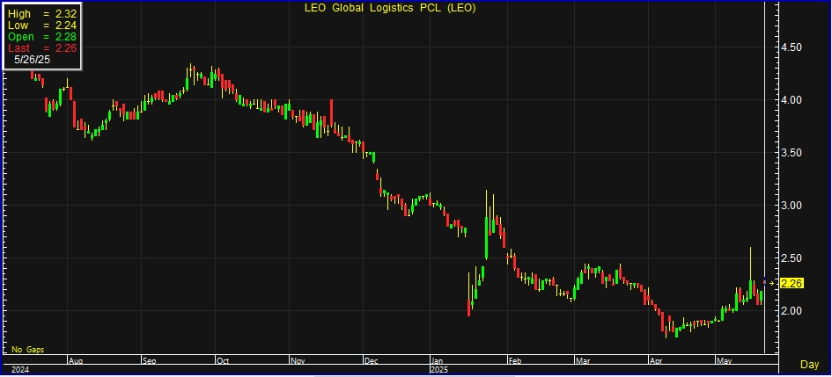The width and height of the screenshot is (832, 377).
Task: Click the chart title LEO Global Logistics PCL (LEO)
Action: click(390, 8)
